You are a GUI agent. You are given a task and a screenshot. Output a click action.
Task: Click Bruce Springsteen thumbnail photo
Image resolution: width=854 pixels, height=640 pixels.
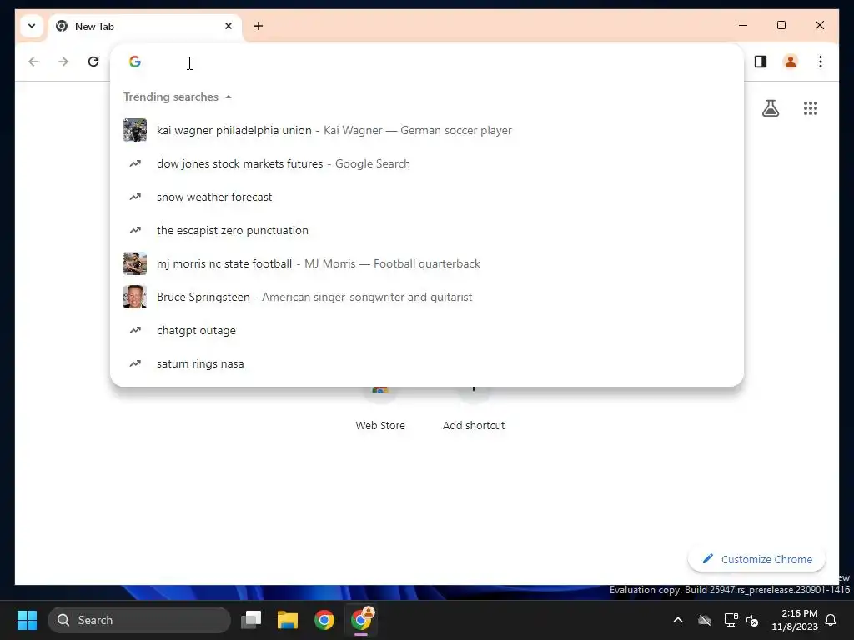pos(135,297)
